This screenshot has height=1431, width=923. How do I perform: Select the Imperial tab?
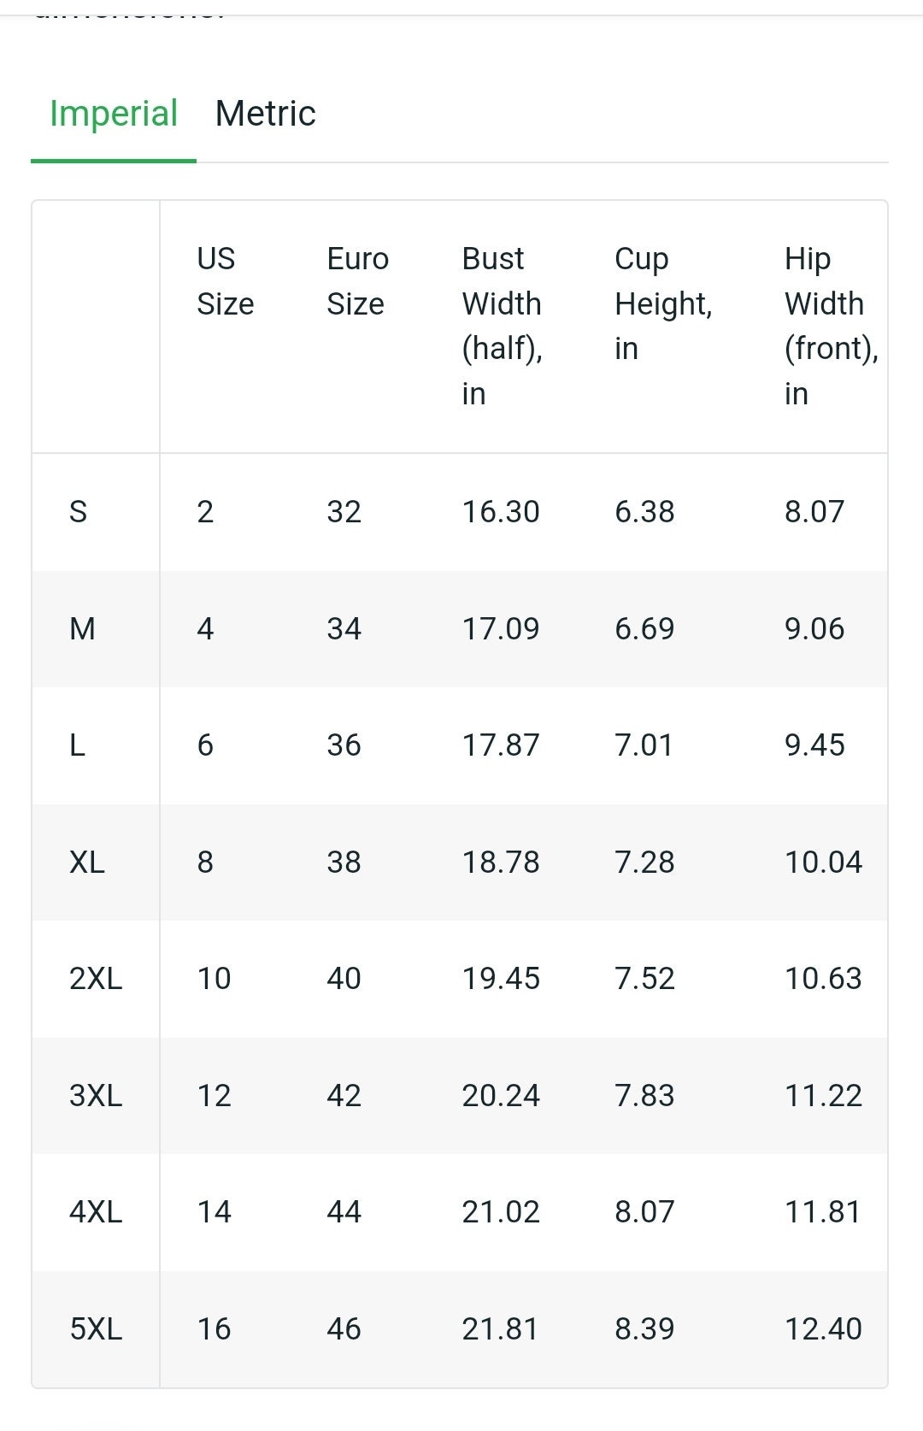[x=114, y=114]
